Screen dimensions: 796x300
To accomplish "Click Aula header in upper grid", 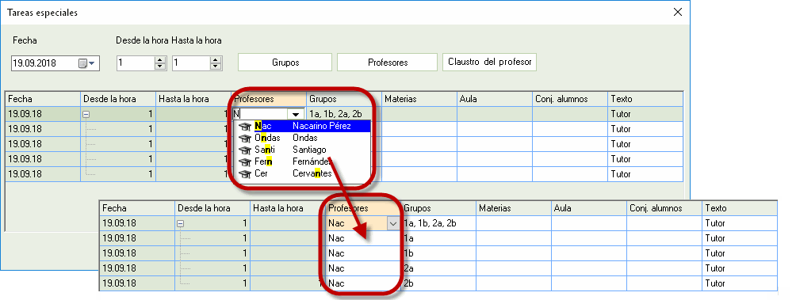I will 495,99.
